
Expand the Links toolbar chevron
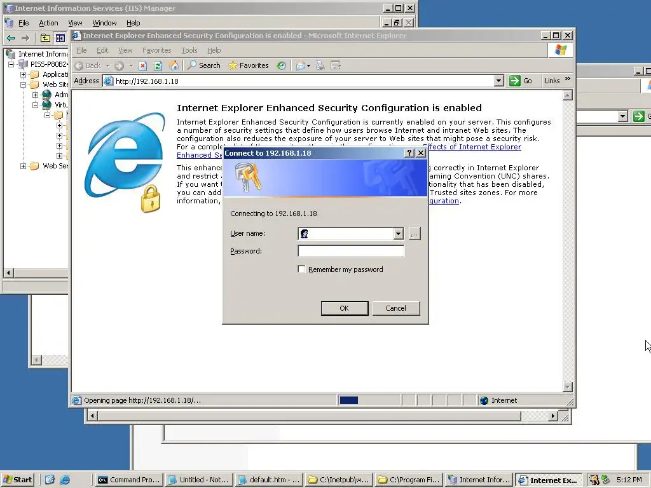[x=568, y=78]
